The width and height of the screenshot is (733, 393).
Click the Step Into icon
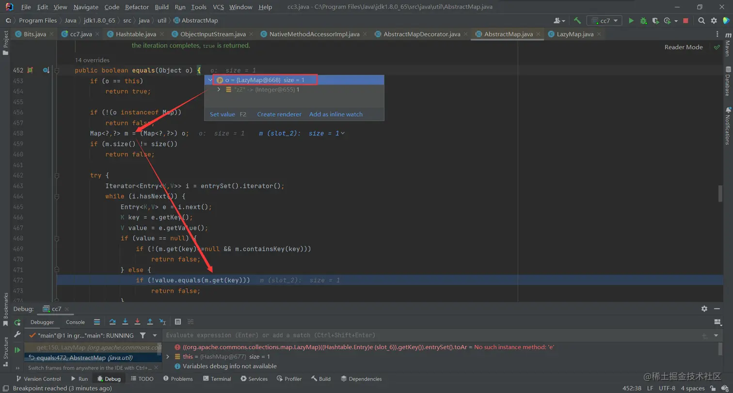pyautogui.click(x=125, y=322)
